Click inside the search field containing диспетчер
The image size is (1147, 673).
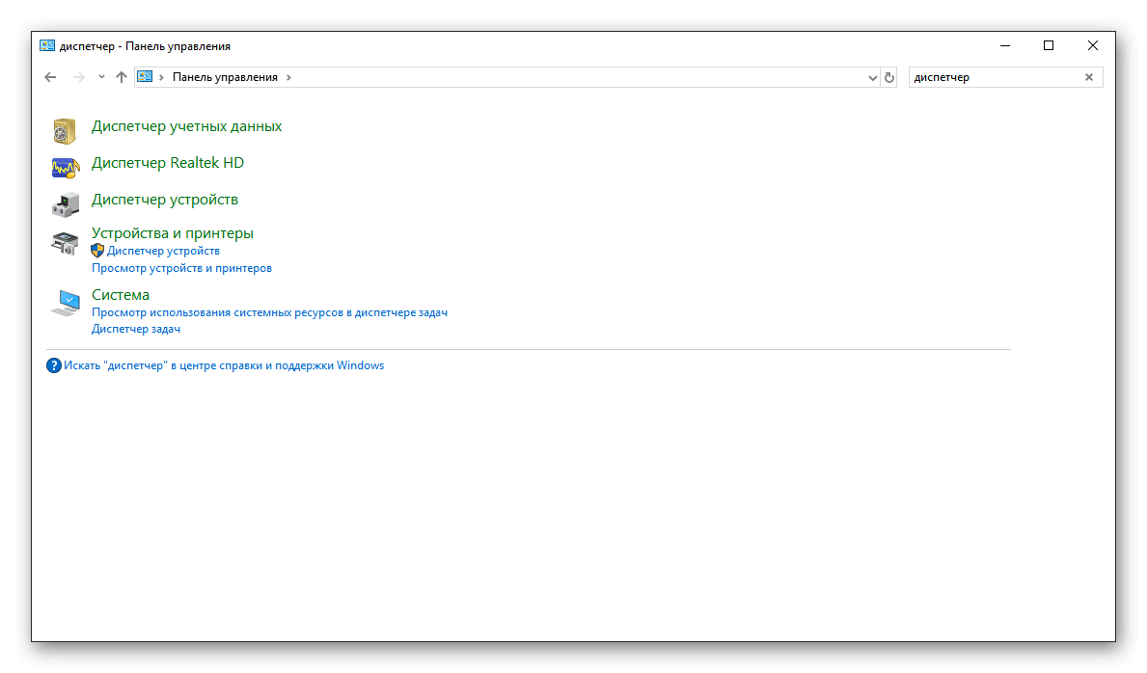[994, 77]
